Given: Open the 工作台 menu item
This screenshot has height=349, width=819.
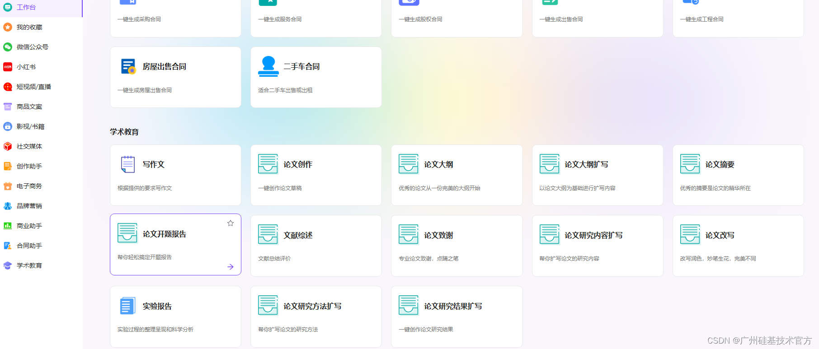Looking at the screenshot, I should tap(41, 7).
